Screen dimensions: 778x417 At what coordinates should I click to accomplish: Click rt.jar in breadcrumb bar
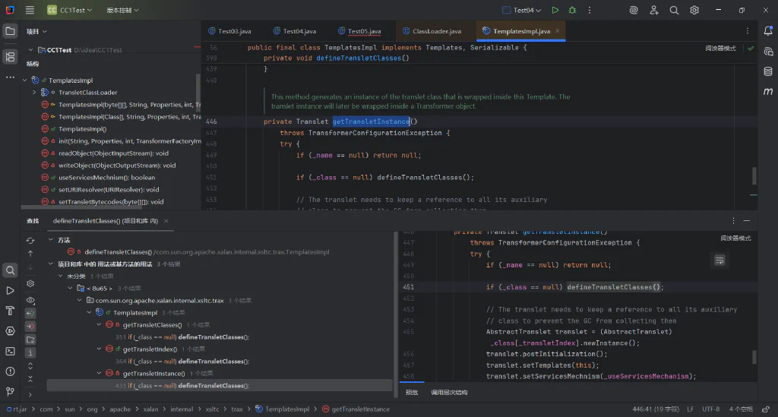17,409
